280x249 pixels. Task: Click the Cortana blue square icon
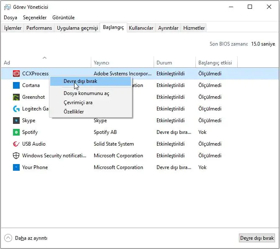[16, 85]
